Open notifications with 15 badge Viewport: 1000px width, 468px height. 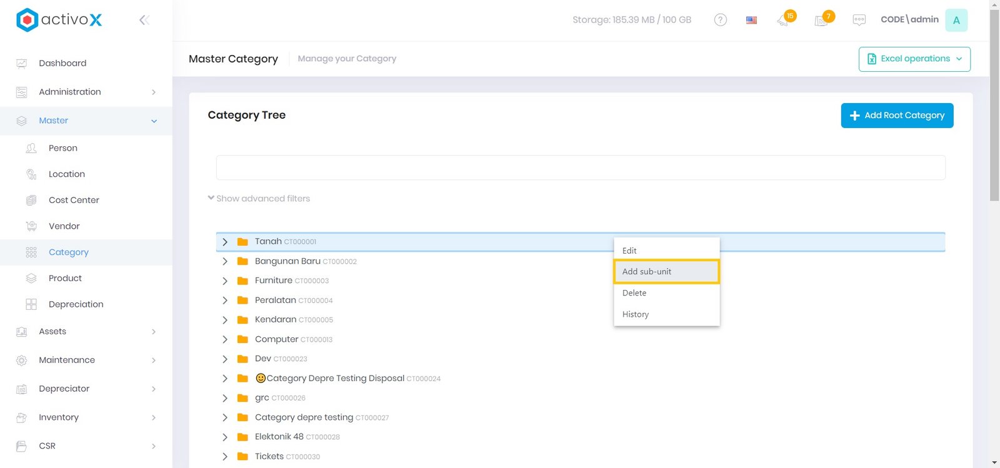tap(784, 20)
